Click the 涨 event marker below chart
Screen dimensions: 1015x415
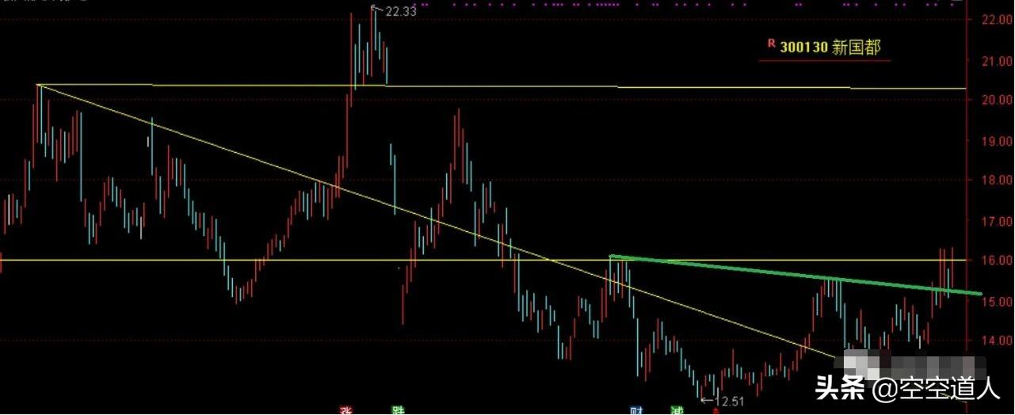tap(345, 410)
